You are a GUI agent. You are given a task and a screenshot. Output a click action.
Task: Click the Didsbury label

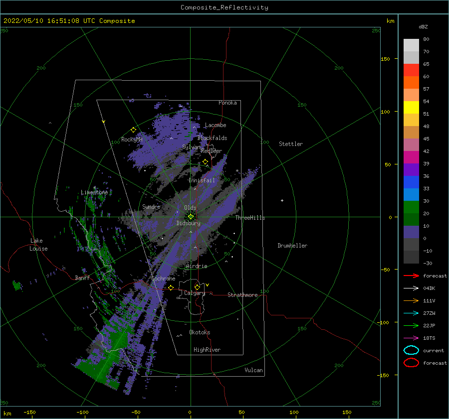[x=188, y=223]
